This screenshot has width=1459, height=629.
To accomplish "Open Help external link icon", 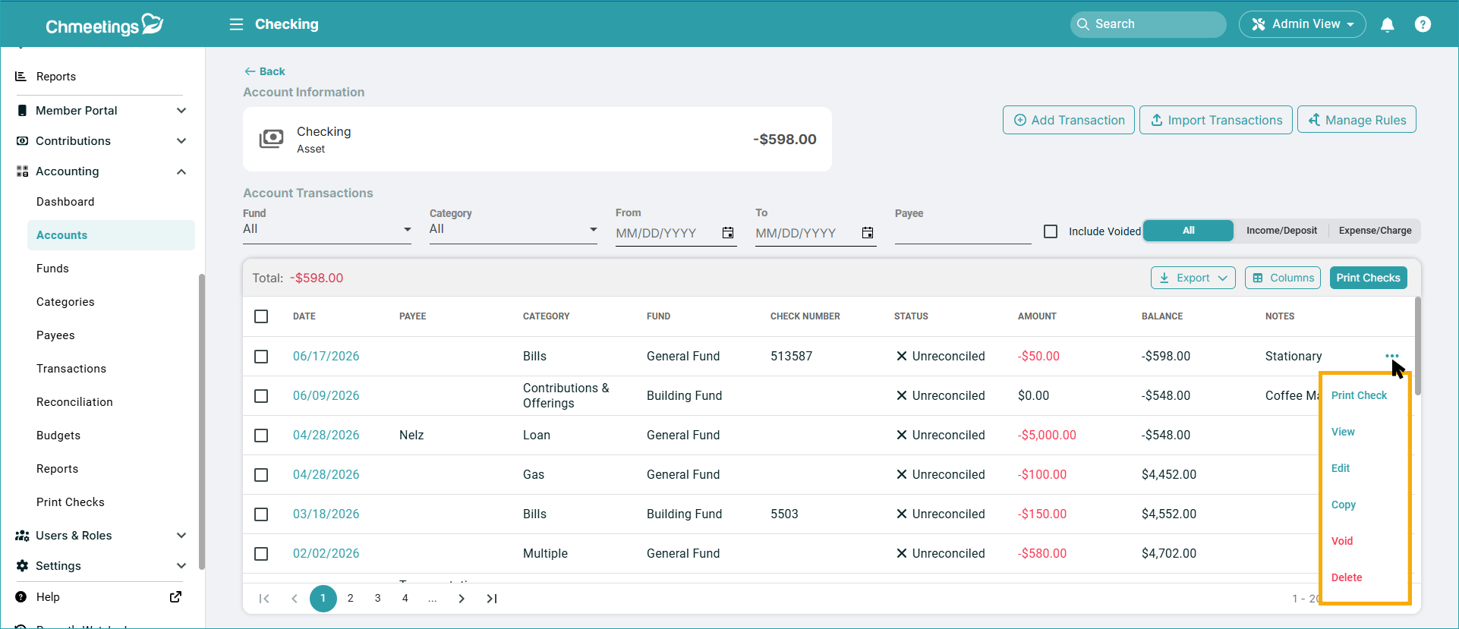I will tap(175, 597).
